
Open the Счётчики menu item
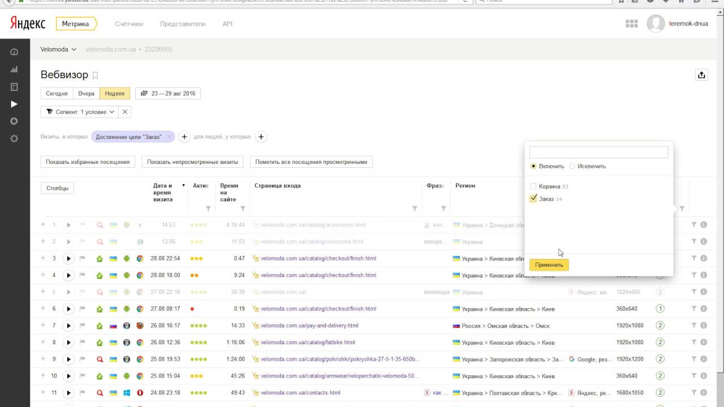click(129, 24)
